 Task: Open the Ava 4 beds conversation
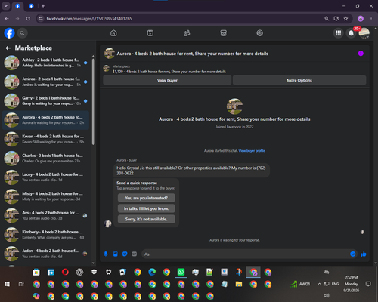(x=45, y=215)
